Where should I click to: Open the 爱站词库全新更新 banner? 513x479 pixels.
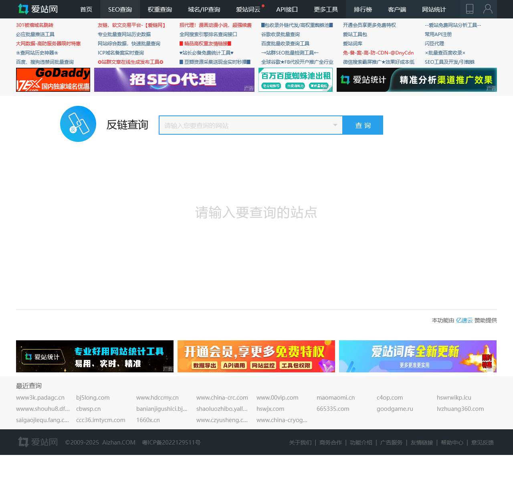tap(418, 356)
